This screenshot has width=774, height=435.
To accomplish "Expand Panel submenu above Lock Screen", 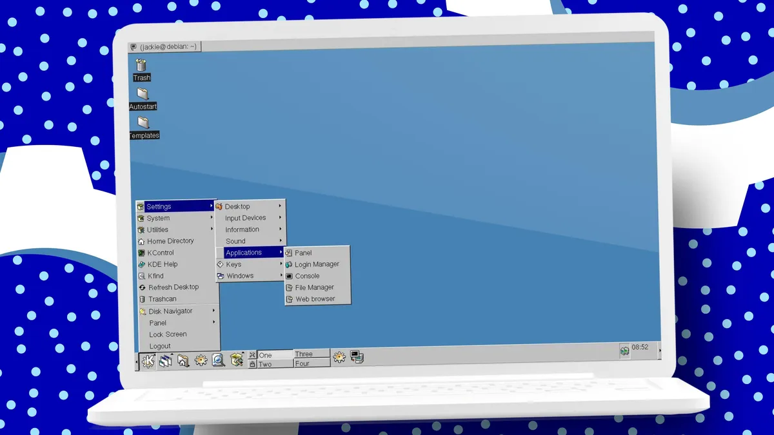I will [x=179, y=323].
